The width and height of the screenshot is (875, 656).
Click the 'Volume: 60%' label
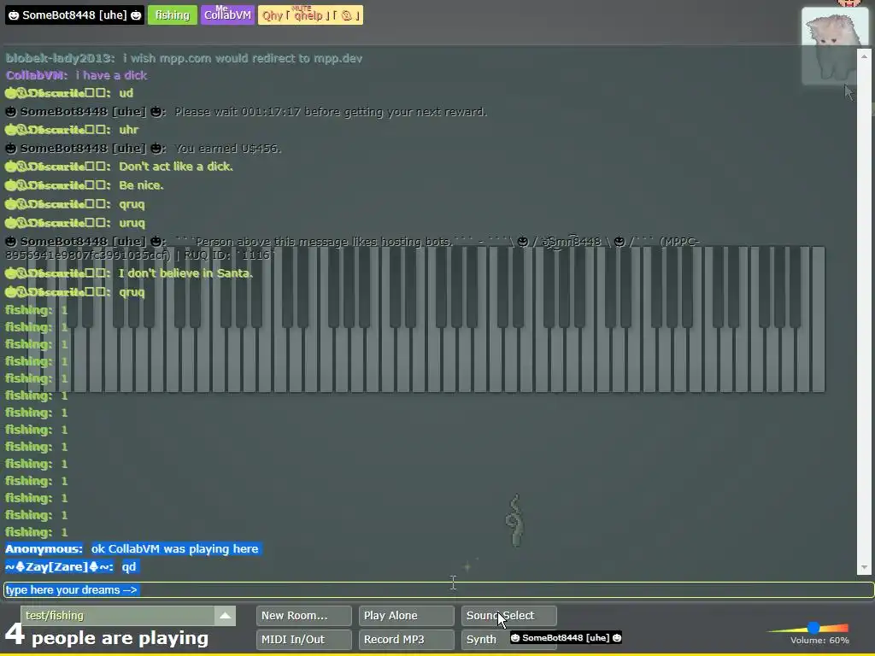[x=819, y=641]
